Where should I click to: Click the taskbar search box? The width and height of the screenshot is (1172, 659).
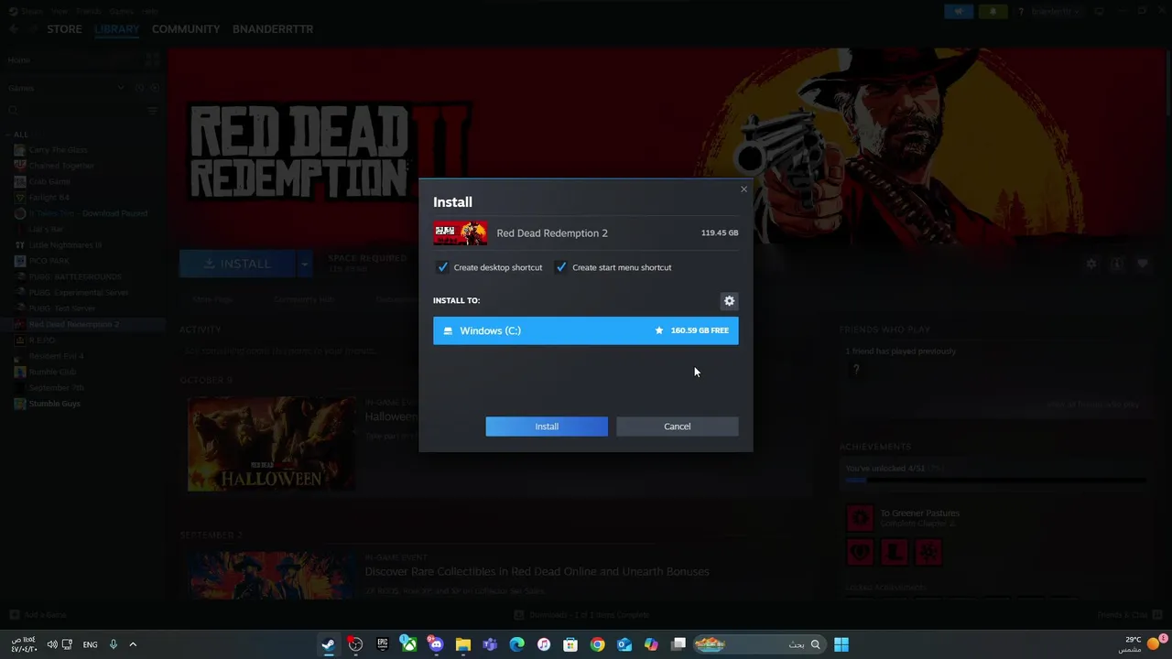[x=758, y=644]
